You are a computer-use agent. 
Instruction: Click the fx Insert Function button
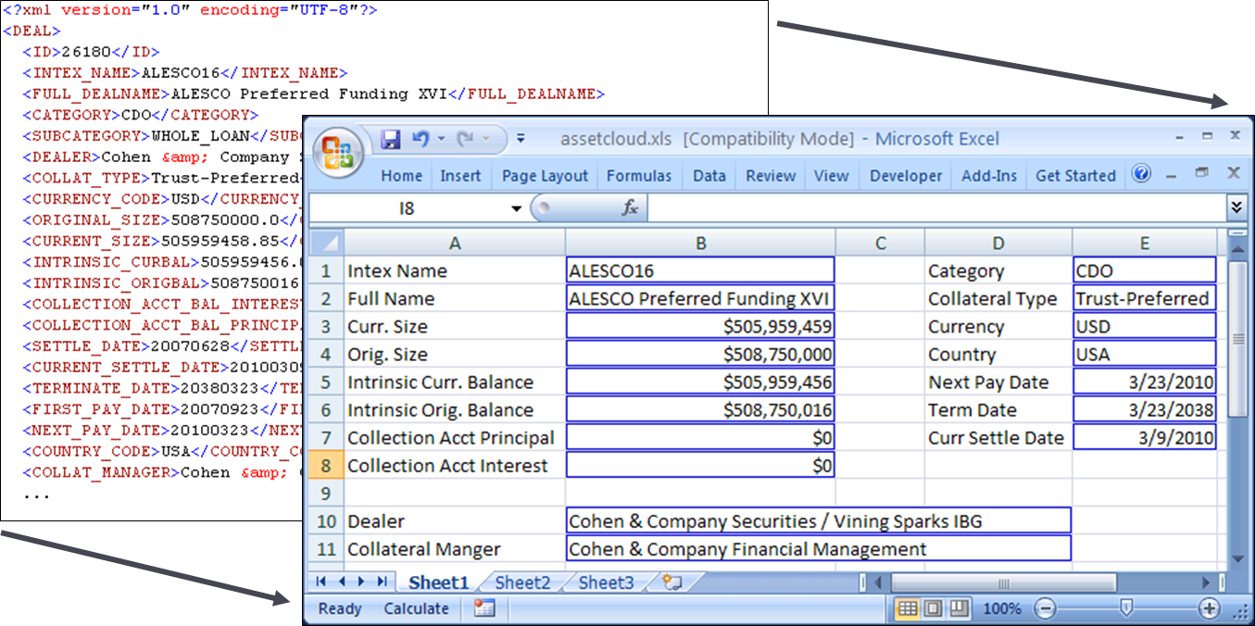click(630, 208)
